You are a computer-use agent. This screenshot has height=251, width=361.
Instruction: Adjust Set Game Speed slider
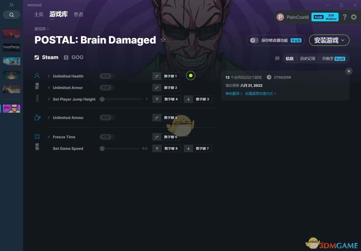point(120,148)
